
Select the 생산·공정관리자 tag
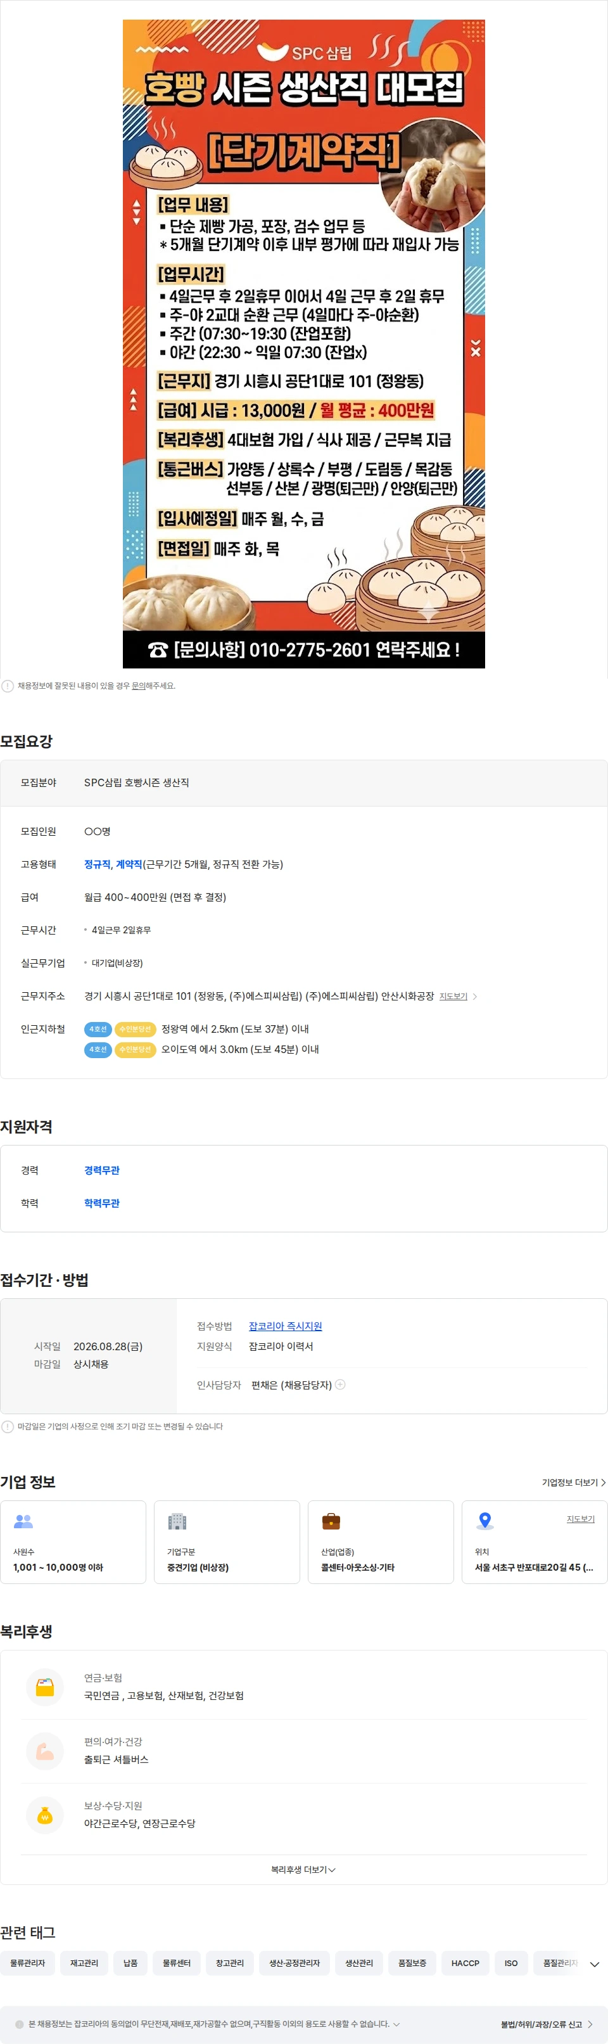tap(295, 1963)
